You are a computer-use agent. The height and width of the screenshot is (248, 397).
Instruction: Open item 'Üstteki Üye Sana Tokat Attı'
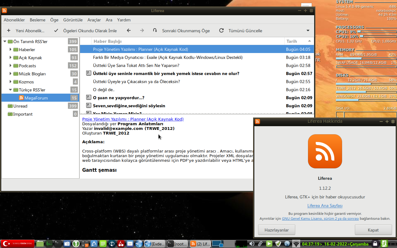click(x=197, y=65)
